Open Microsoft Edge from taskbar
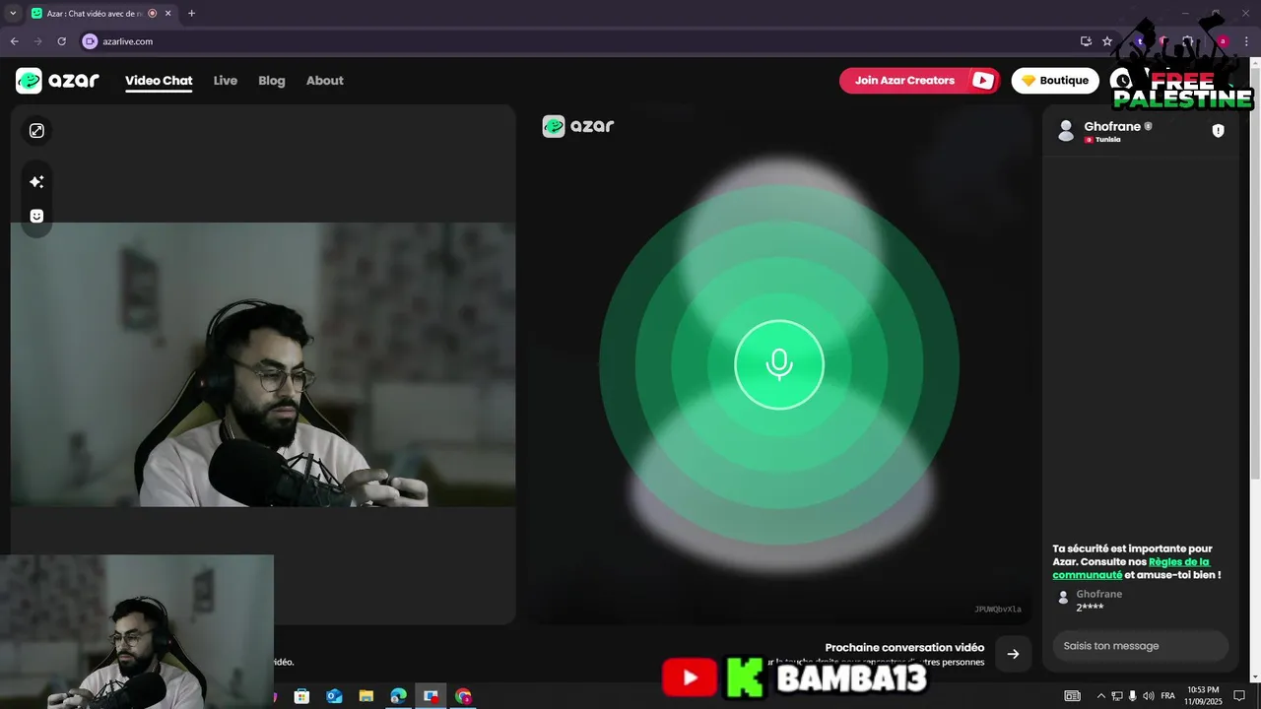The image size is (1261, 709). click(398, 696)
